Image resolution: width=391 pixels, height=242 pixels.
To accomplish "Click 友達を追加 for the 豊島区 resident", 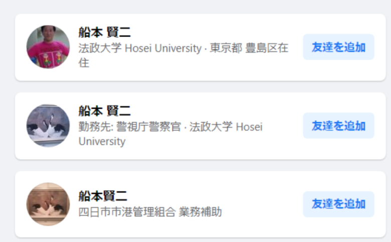I will point(338,47).
